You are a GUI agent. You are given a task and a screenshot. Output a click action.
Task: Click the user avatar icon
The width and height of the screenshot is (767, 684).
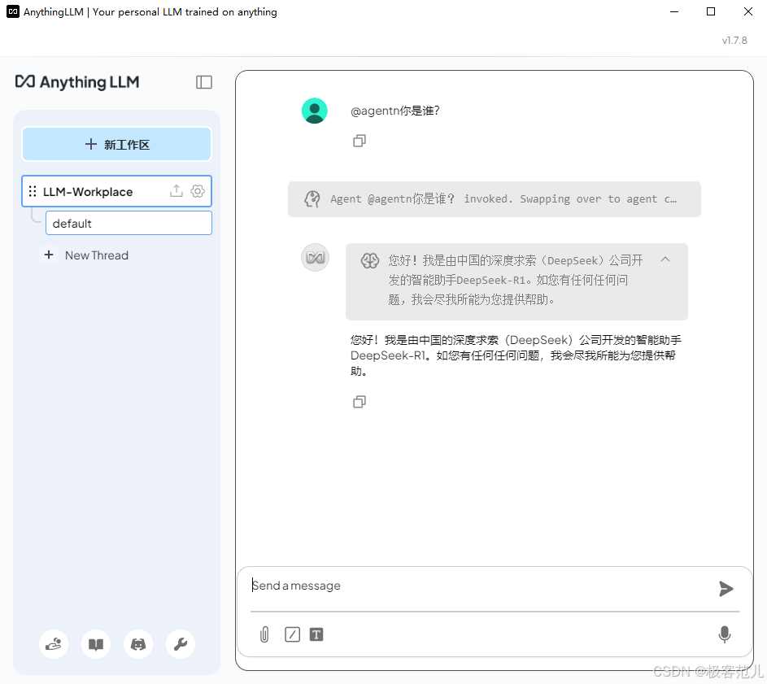(315, 111)
